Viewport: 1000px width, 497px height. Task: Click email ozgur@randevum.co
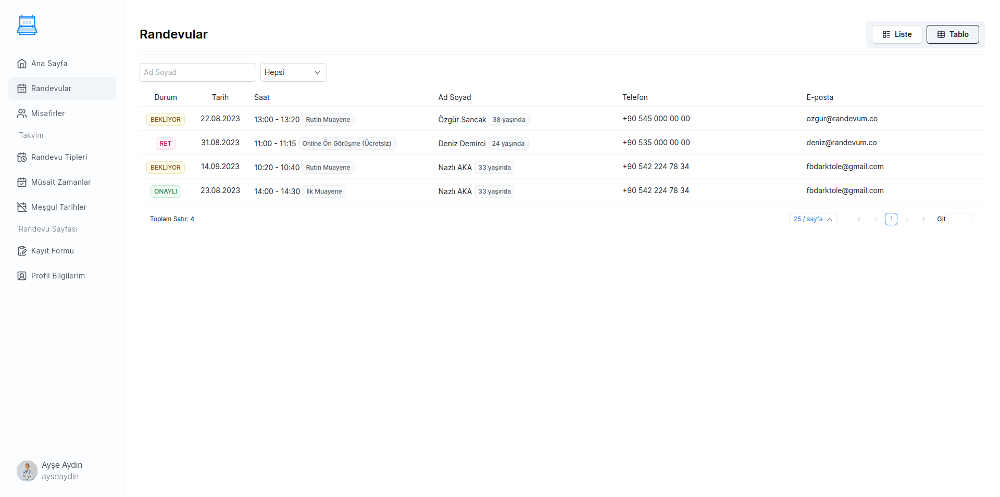(x=842, y=119)
